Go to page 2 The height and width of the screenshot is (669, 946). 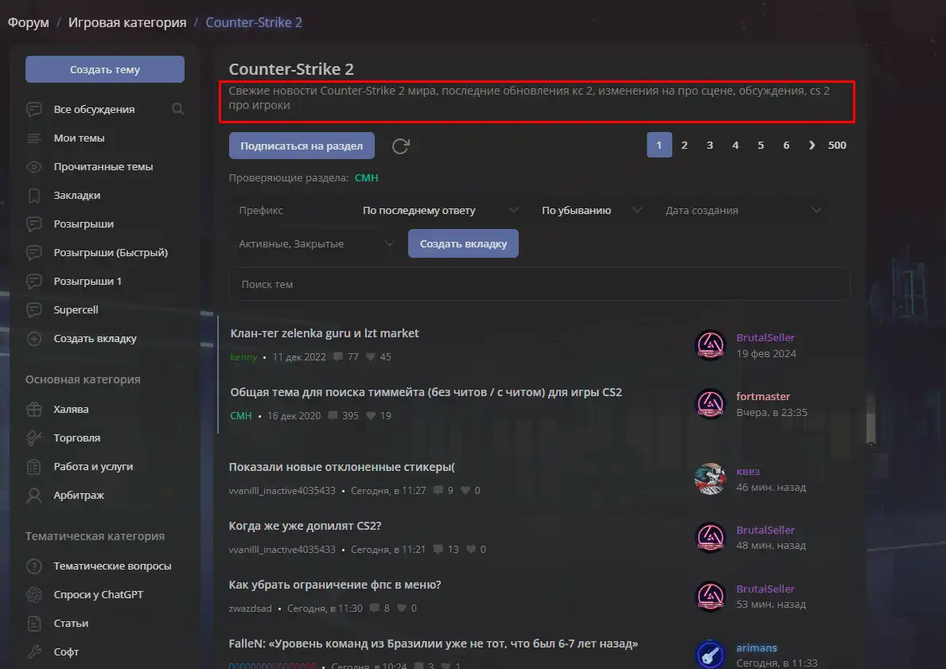684,146
